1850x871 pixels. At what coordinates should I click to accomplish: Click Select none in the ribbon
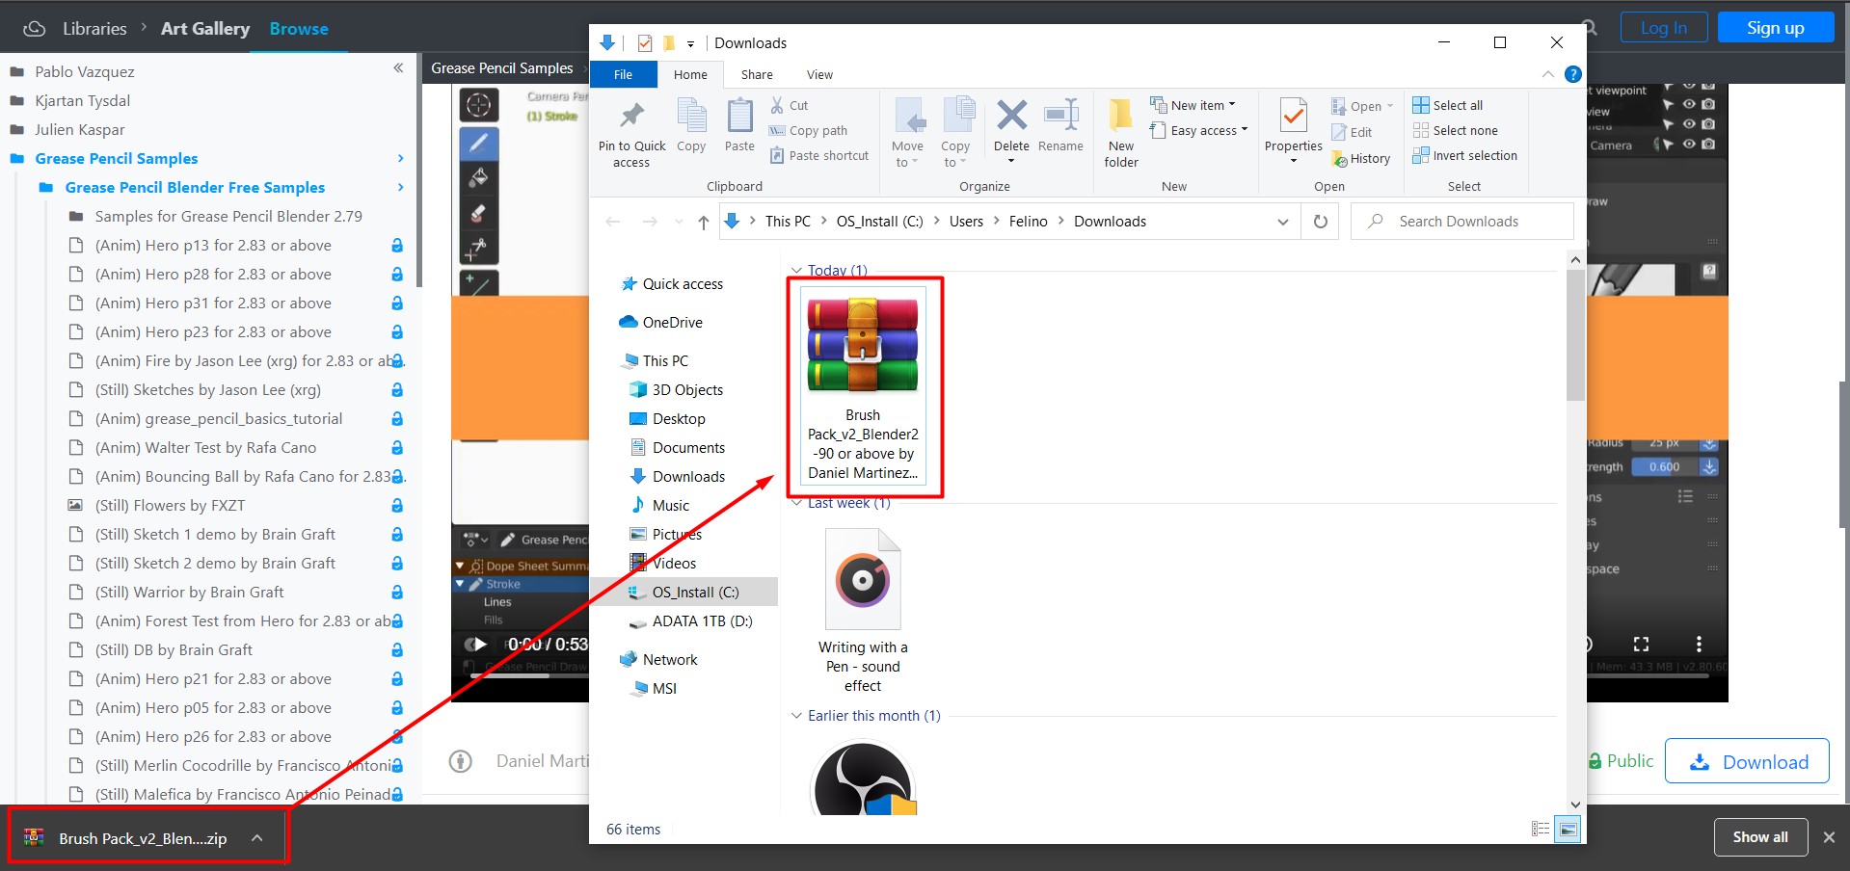point(1456,130)
